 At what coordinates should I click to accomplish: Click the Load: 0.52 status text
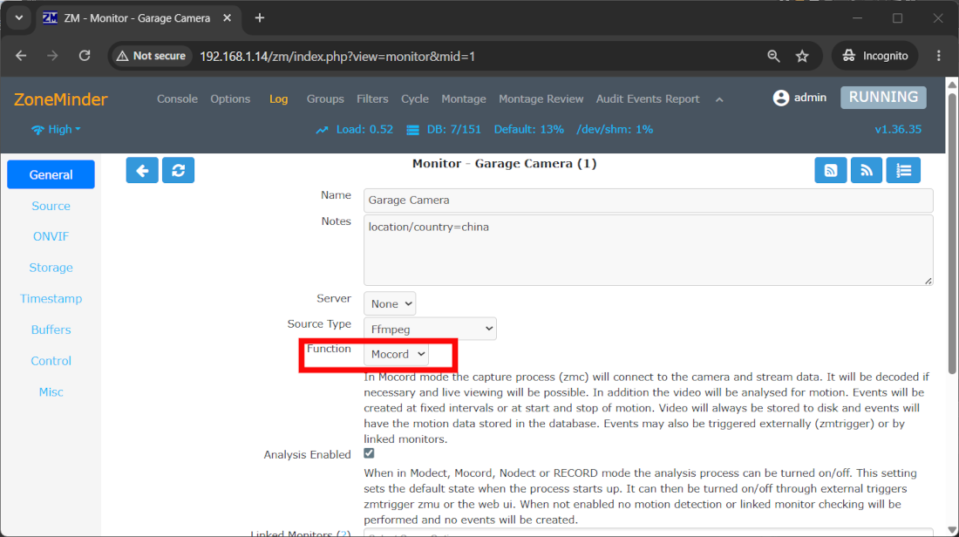click(x=364, y=130)
